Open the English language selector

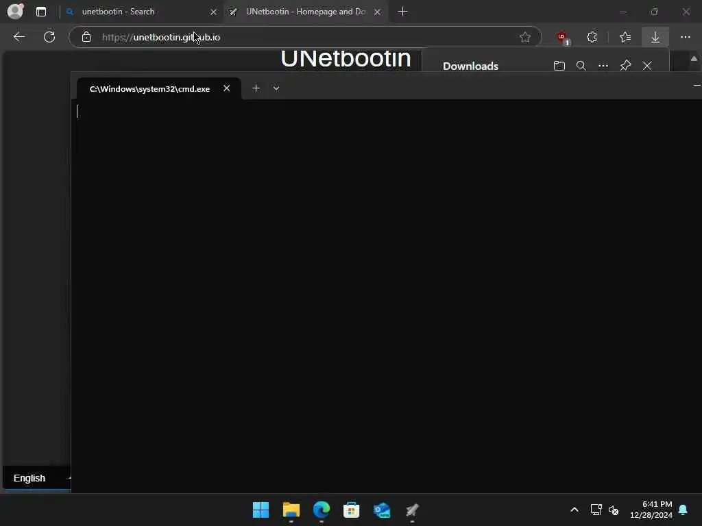[x=37, y=478]
